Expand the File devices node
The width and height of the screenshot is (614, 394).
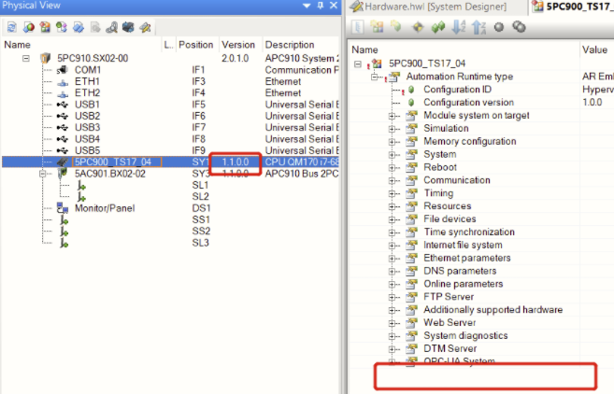coord(392,219)
